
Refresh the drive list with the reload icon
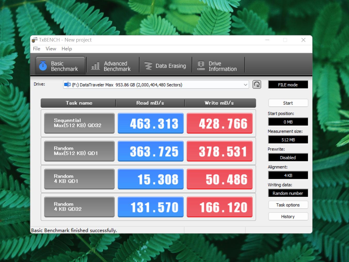[x=257, y=85]
